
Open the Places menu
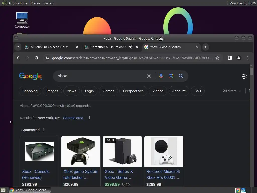point(35,3)
